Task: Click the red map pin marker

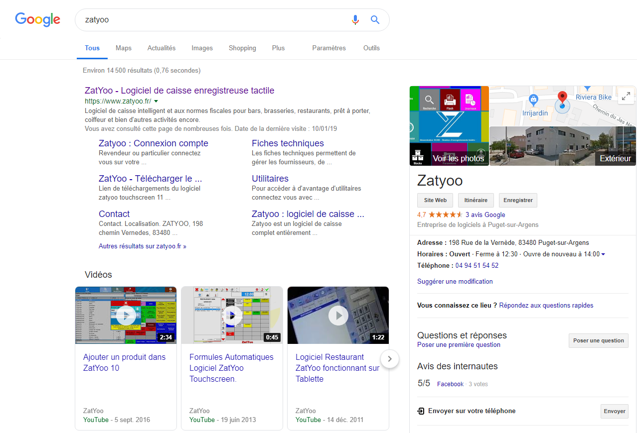Action: [x=562, y=98]
